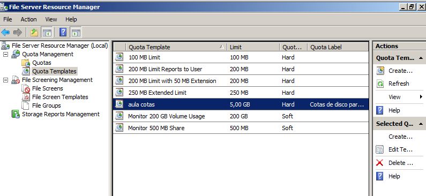This screenshot has width=426, height=196.
Task: Toggle the Show/Hide Action Pane toolbar icon
Action: pos(76,33)
